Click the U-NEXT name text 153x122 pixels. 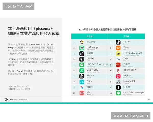(91, 58)
